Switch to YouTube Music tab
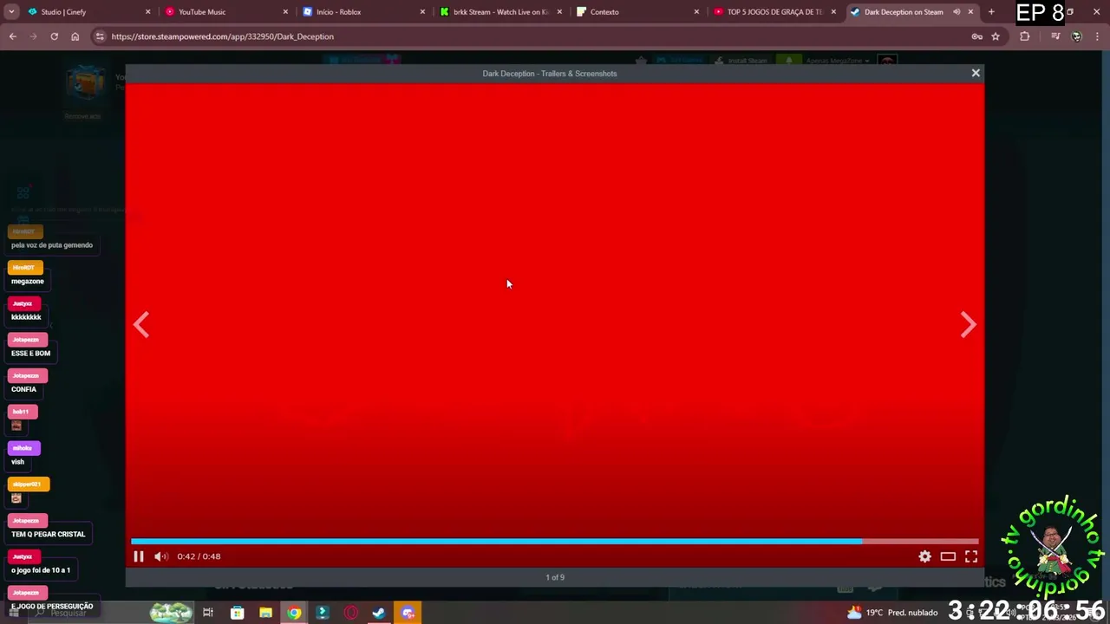 point(225,12)
